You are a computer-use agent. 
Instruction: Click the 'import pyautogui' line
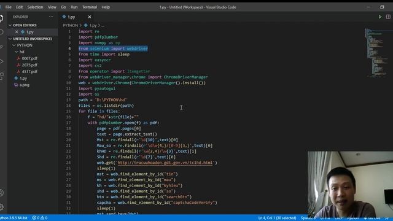pyautogui.click(x=97, y=88)
